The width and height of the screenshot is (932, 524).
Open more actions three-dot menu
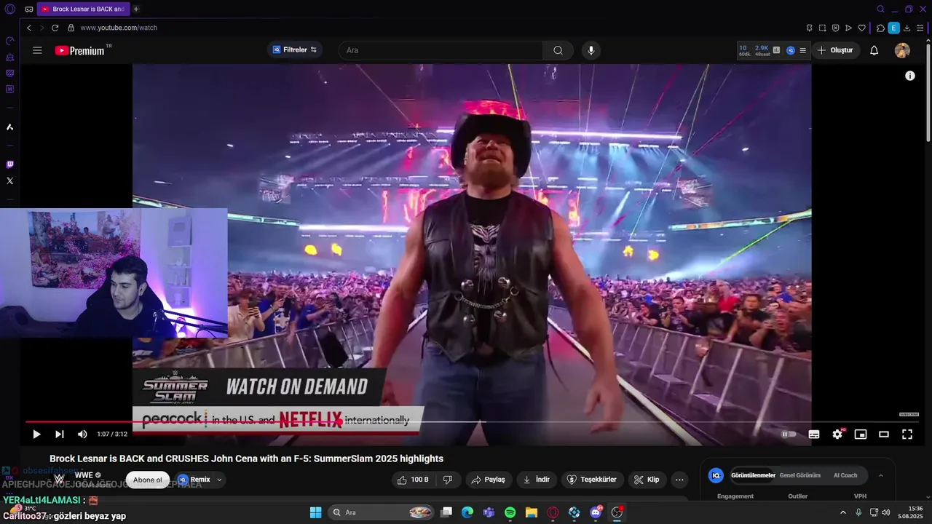679,480
